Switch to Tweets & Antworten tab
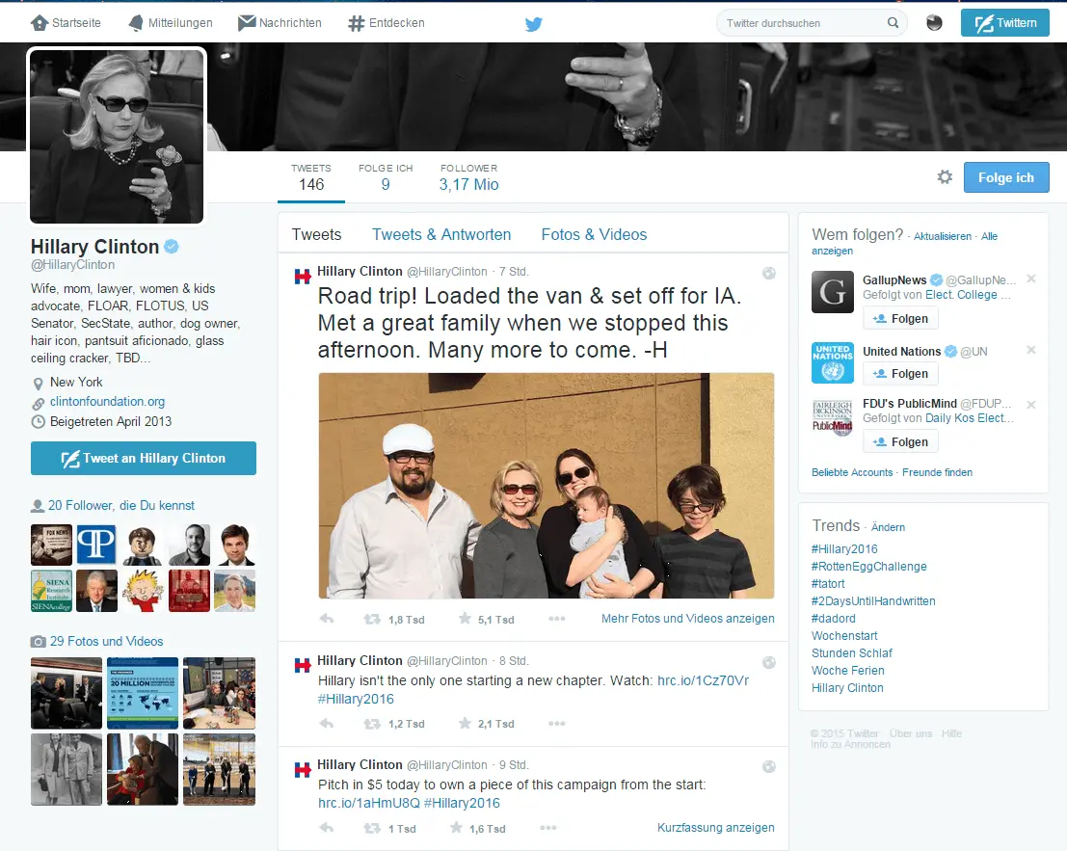Image resolution: width=1067 pixels, height=851 pixels. (441, 234)
